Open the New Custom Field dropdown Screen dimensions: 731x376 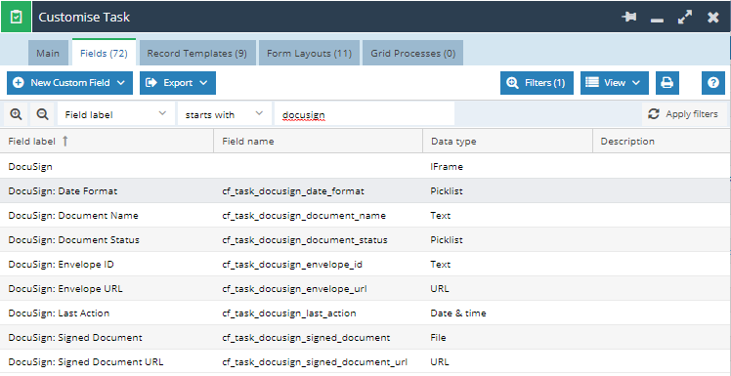click(x=70, y=83)
